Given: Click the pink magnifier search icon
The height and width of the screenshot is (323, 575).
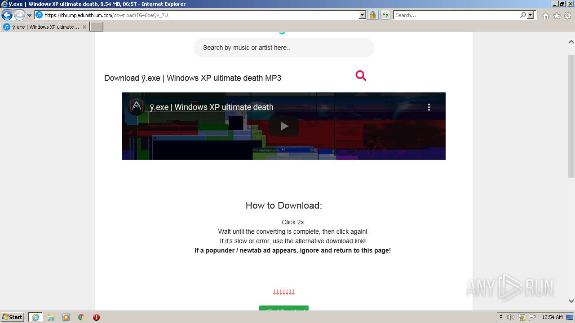Looking at the screenshot, I should coord(361,76).
